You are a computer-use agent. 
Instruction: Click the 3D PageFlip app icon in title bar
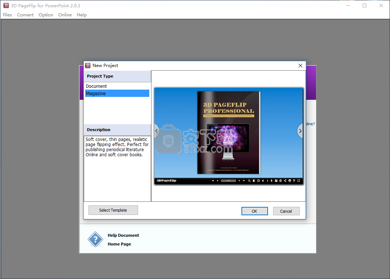(x=6, y=5)
